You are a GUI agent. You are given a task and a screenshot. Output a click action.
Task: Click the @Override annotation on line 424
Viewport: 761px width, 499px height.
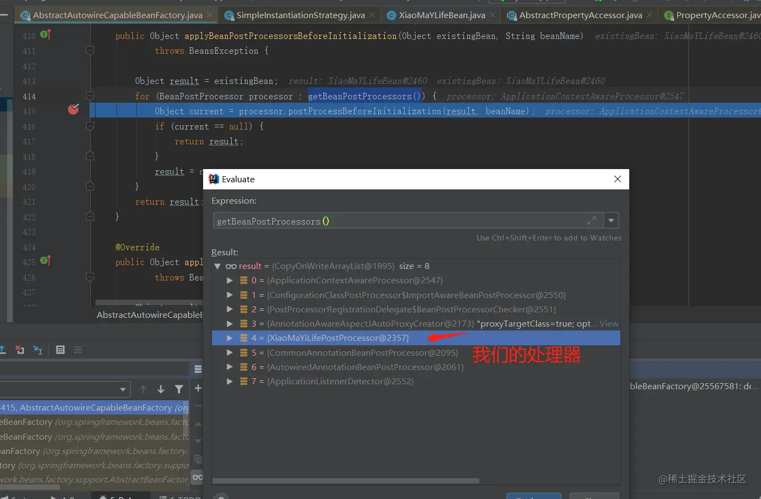[x=137, y=247]
